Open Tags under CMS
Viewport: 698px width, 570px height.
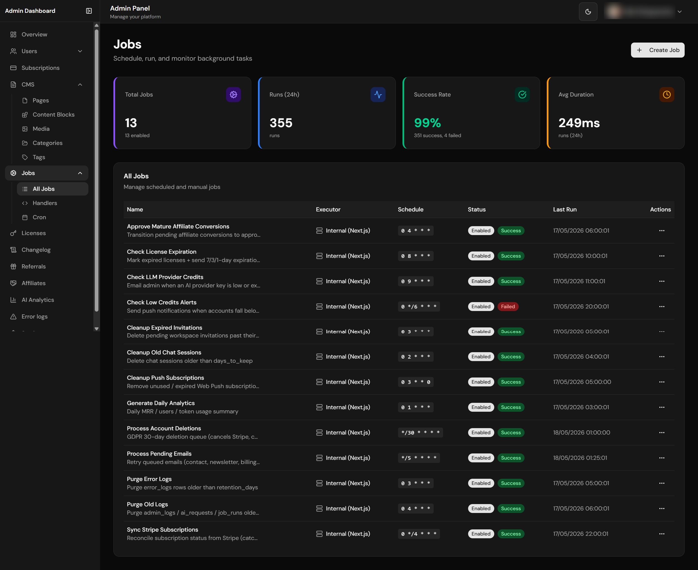pyautogui.click(x=53, y=157)
